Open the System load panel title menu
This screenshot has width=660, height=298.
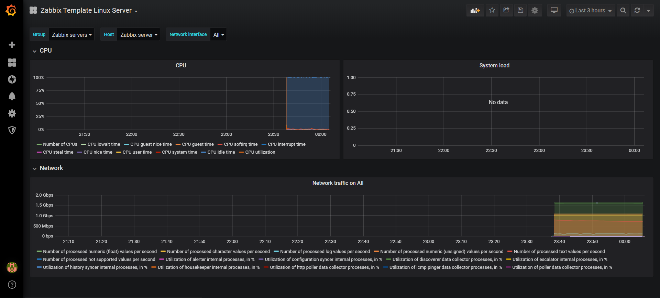point(494,65)
